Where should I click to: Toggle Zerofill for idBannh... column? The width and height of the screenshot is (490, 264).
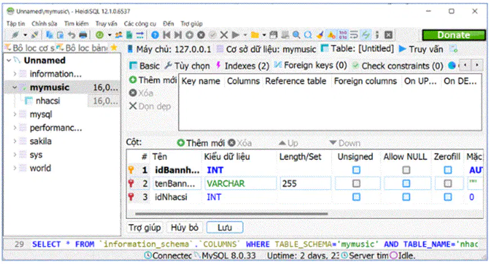tap(448, 170)
